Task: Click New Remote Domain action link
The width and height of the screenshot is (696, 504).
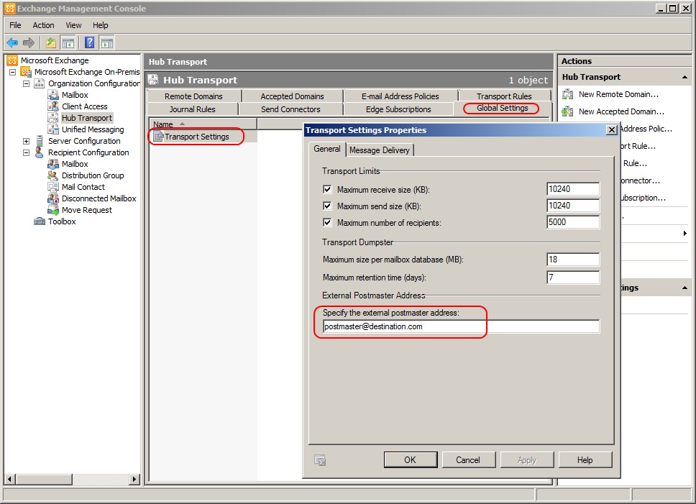Action: [x=619, y=94]
